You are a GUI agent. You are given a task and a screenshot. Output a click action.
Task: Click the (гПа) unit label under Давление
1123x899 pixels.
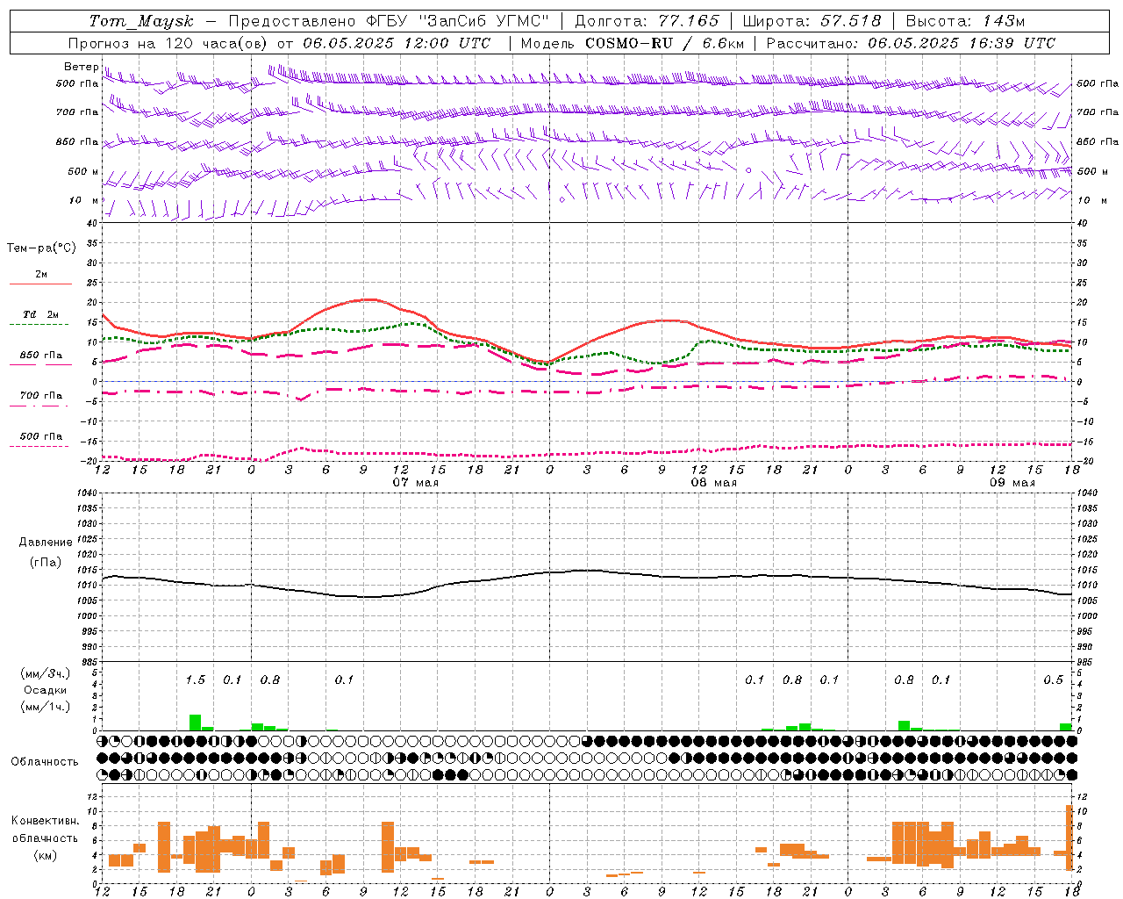pos(46,563)
